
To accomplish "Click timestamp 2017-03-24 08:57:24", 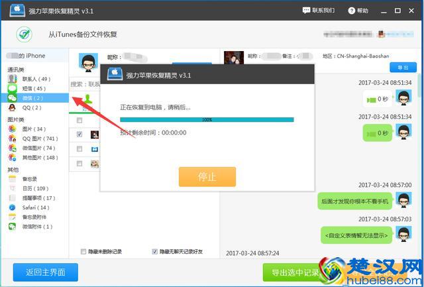I will tap(252, 253).
